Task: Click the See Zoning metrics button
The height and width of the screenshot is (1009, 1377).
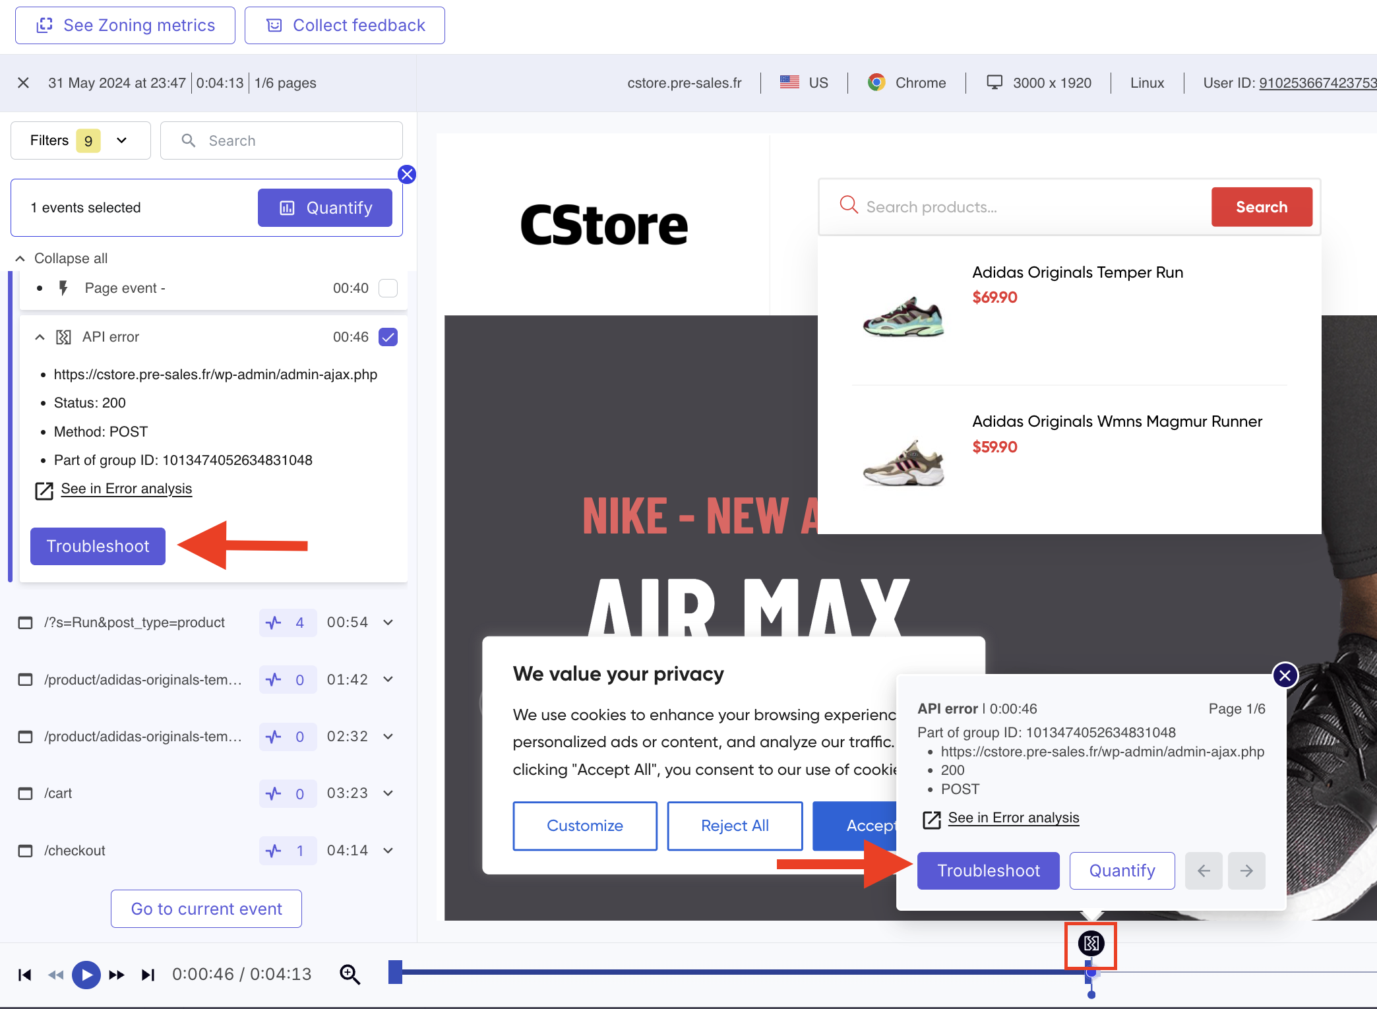Action: (125, 26)
